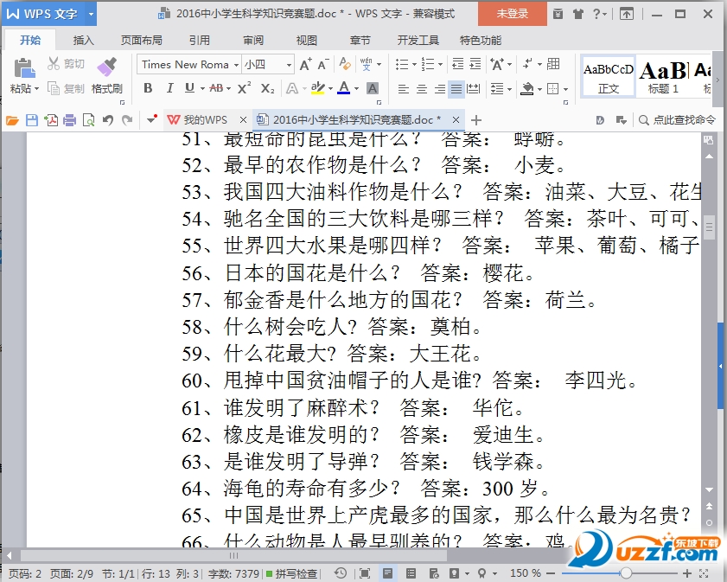Toggle strikethrough AB formatting
The image size is (727, 582).
click(x=216, y=88)
